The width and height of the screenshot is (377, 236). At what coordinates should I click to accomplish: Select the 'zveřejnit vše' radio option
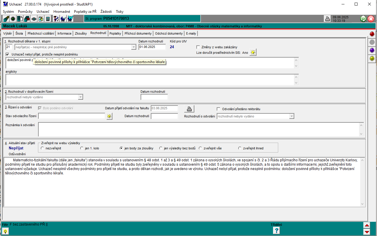point(200,148)
